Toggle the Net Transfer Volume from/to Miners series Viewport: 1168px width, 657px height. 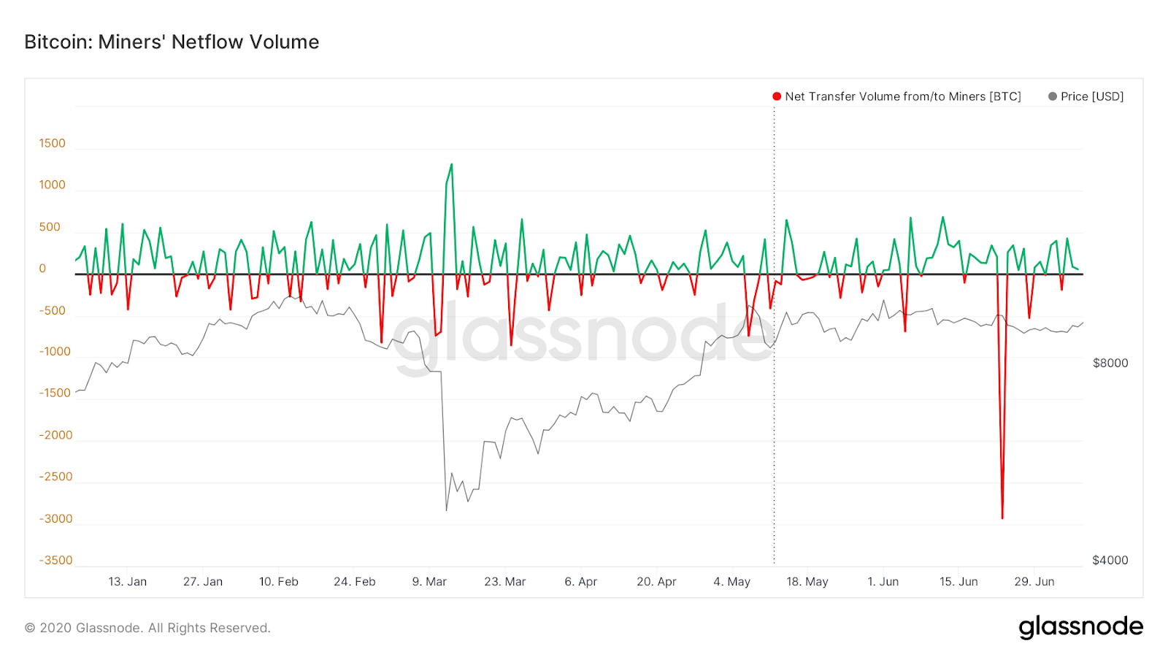pos(902,96)
